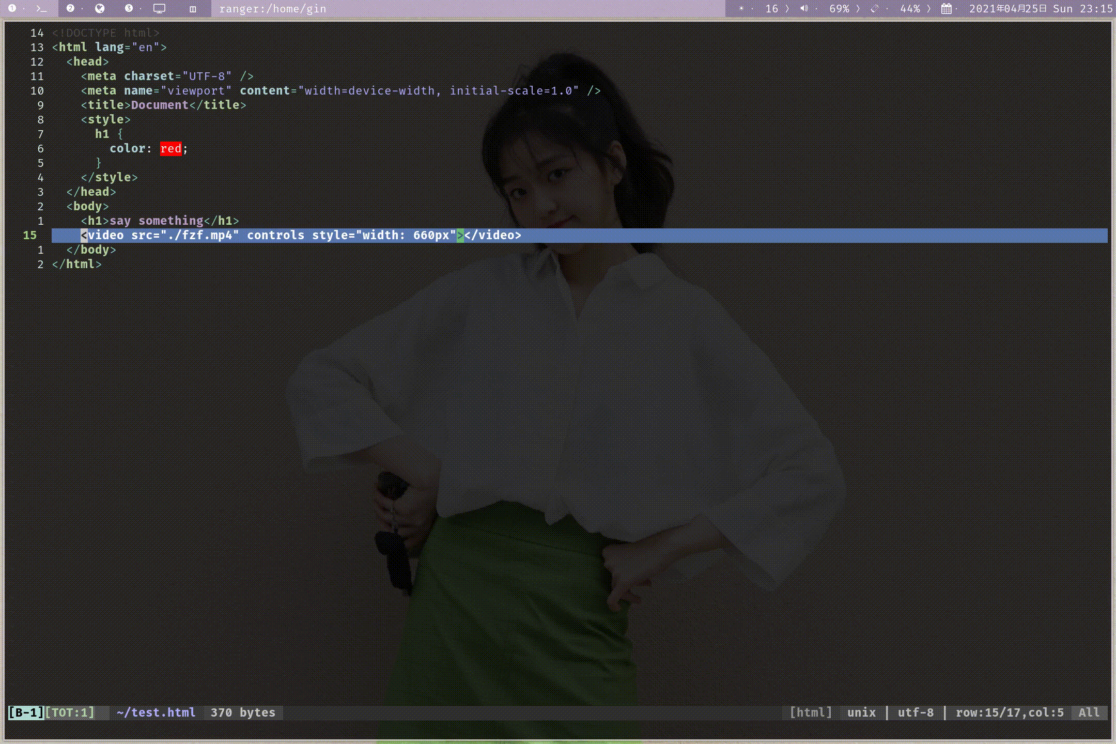This screenshot has width=1116, height=744.
Task: Click the 69% volume level text
Action: 839,9
